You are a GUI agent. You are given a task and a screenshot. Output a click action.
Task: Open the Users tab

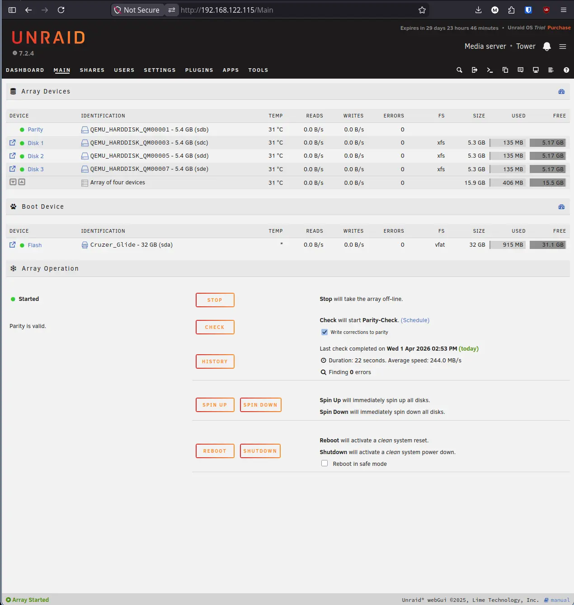(124, 70)
